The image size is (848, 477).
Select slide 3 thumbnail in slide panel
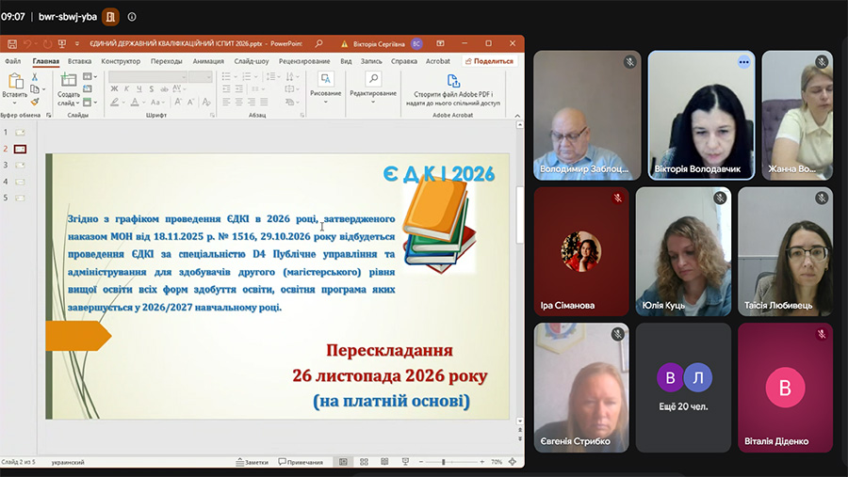point(20,166)
